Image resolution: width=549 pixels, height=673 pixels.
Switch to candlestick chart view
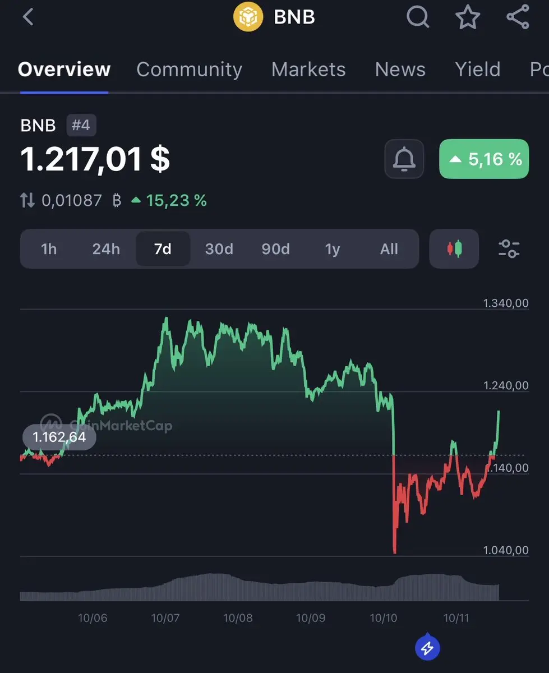coord(454,248)
